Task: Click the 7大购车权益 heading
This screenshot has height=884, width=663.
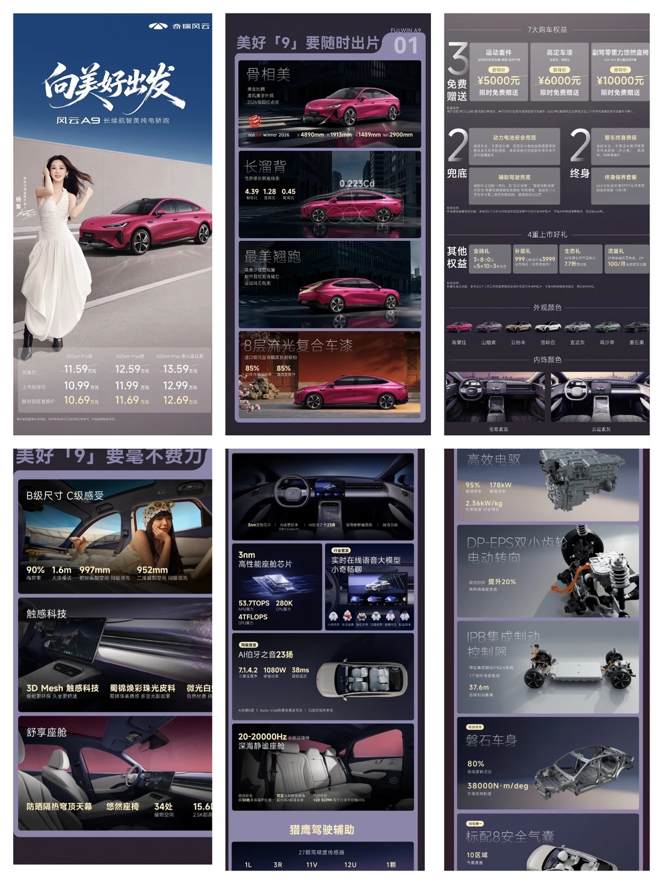Action: pyautogui.click(x=547, y=29)
